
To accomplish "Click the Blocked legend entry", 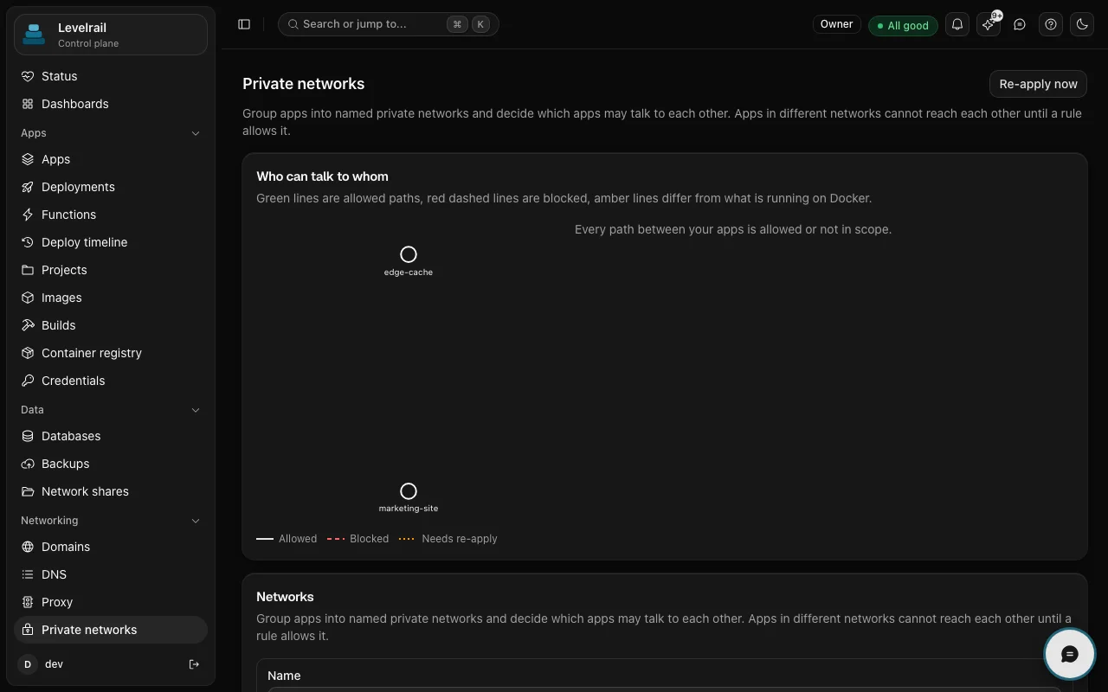I will 358,539.
